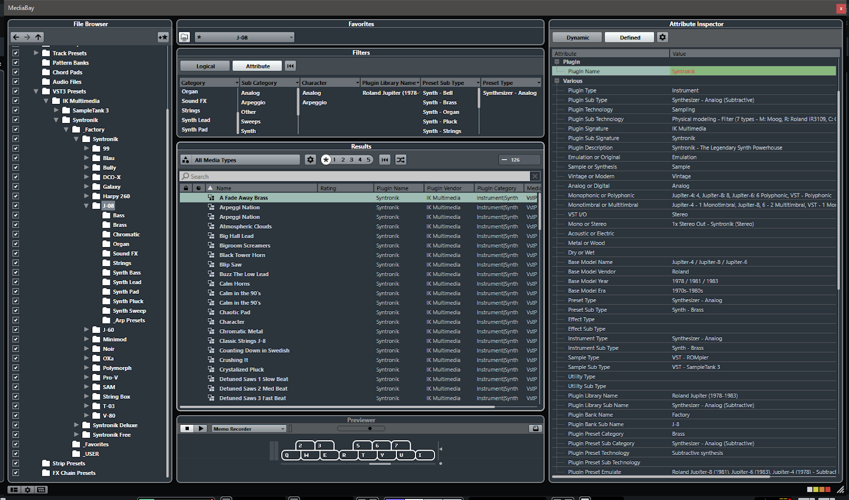The height and width of the screenshot is (500, 849).
Task: Select all-ratings asterisk filter
Action: pos(326,160)
